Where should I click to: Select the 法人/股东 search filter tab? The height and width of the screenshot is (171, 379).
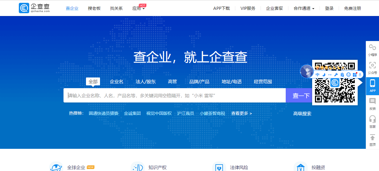point(146,82)
